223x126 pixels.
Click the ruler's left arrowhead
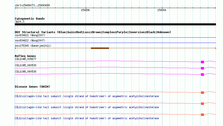[x=16, y=8]
